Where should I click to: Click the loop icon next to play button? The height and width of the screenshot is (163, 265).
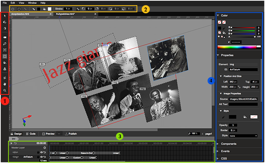(16, 143)
